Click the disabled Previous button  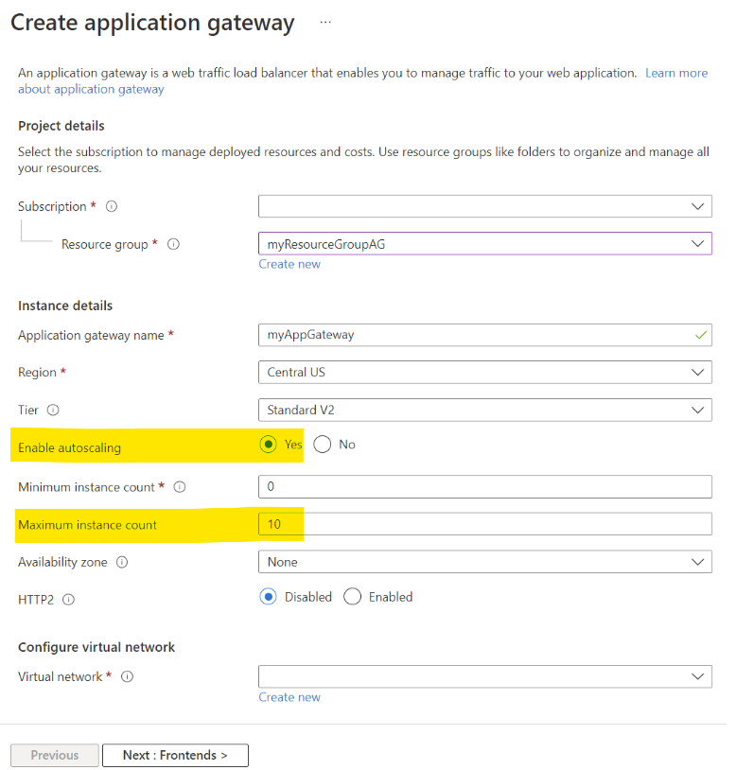coord(54,755)
